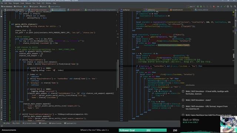Screen dimensions: 237x133
Task: Click the highlighted selection in tooltiptext line
Action: tap(174, 45)
